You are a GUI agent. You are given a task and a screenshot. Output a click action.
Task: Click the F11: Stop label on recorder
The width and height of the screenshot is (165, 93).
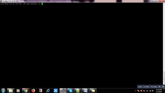point(154,87)
